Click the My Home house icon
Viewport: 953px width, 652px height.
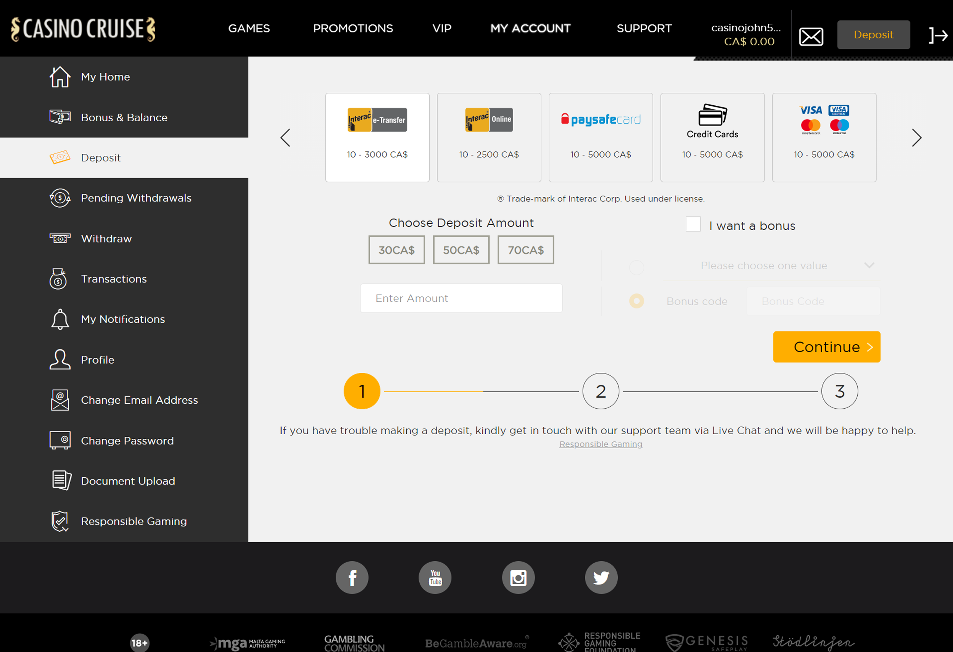(60, 77)
